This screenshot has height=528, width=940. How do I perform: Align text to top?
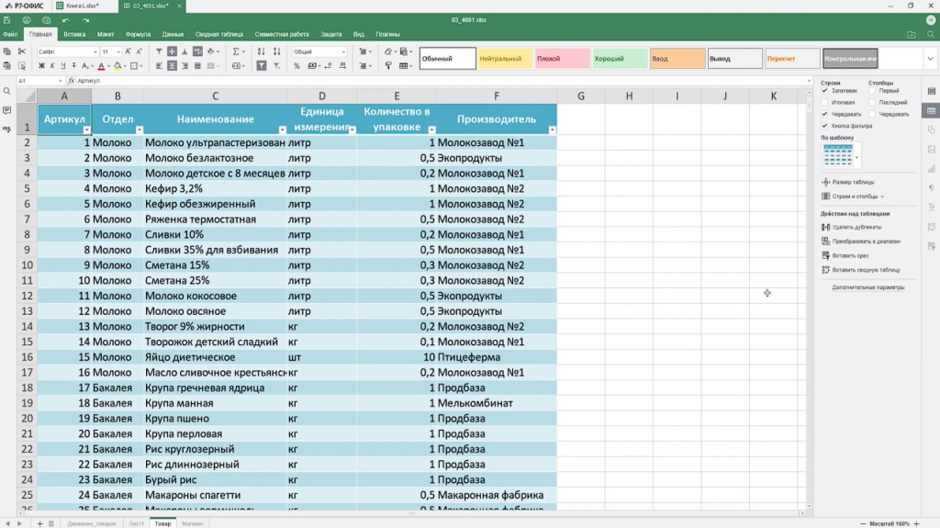pos(159,51)
